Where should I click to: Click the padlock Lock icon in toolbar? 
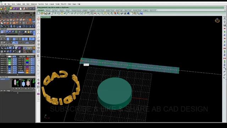(x=112, y=14)
